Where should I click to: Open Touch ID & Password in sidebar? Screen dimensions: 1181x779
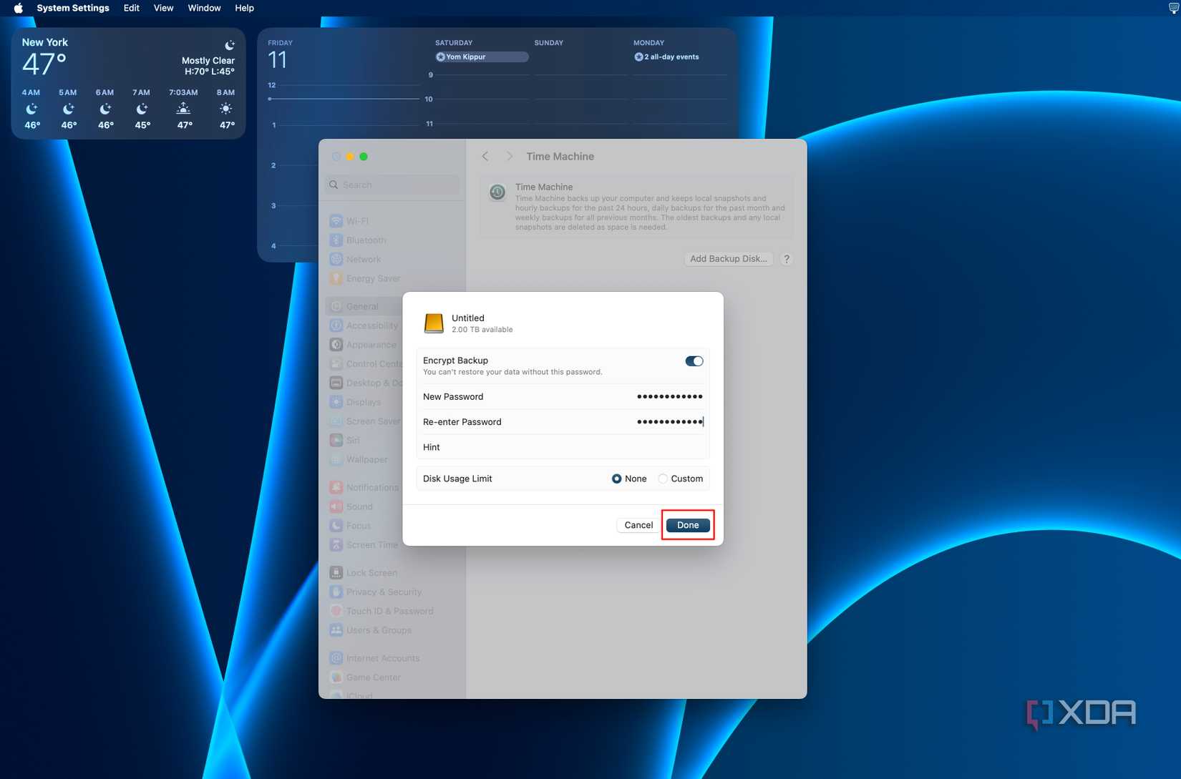coord(392,611)
